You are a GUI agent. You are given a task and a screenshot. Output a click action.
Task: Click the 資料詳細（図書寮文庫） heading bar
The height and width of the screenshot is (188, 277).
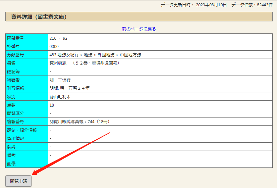[x=139, y=17]
